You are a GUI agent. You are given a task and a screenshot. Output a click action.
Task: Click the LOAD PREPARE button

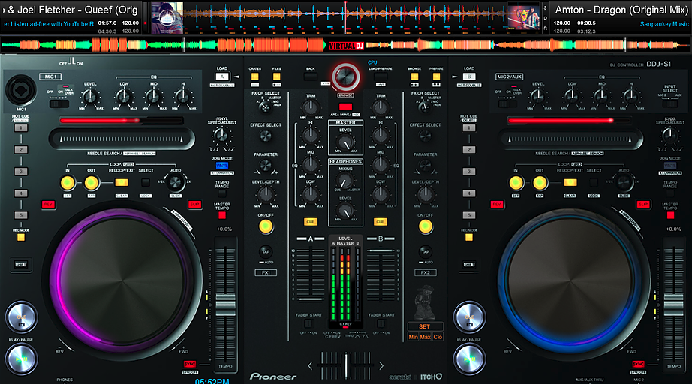381,76
